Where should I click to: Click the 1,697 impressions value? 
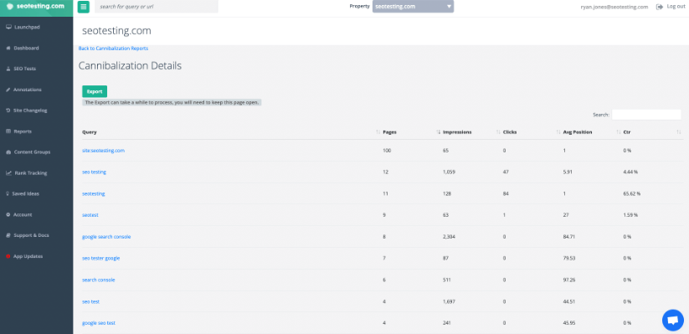point(449,301)
